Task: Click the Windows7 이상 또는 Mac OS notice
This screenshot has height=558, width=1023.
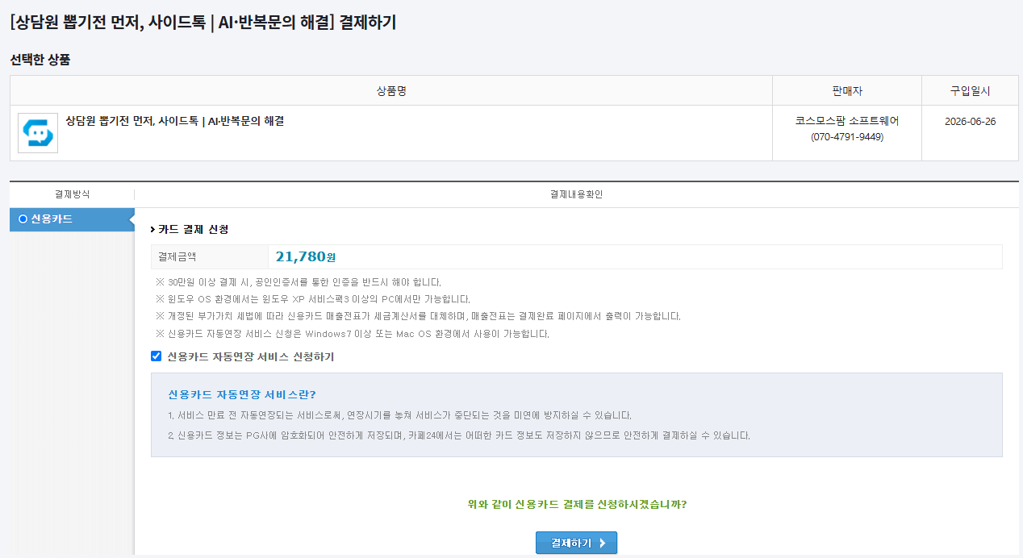Action: click(353, 334)
